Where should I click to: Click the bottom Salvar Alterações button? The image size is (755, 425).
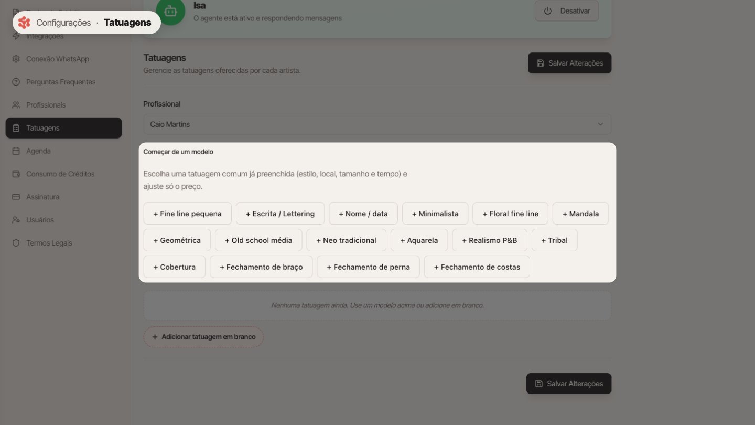pyautogui.click(x=569, y=384)
